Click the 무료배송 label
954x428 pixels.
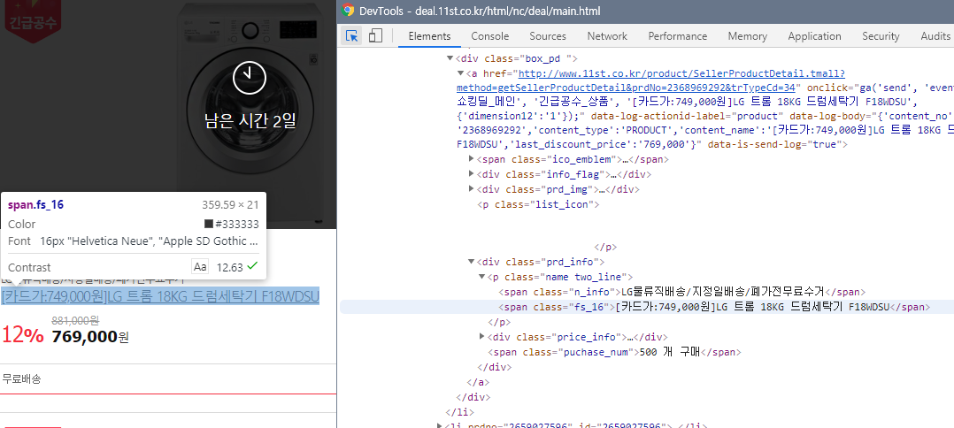click(21, 379)
